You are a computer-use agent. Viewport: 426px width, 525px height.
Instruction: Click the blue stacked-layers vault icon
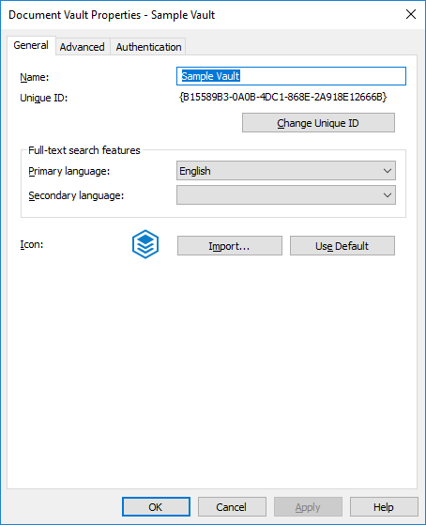point(145,244)
